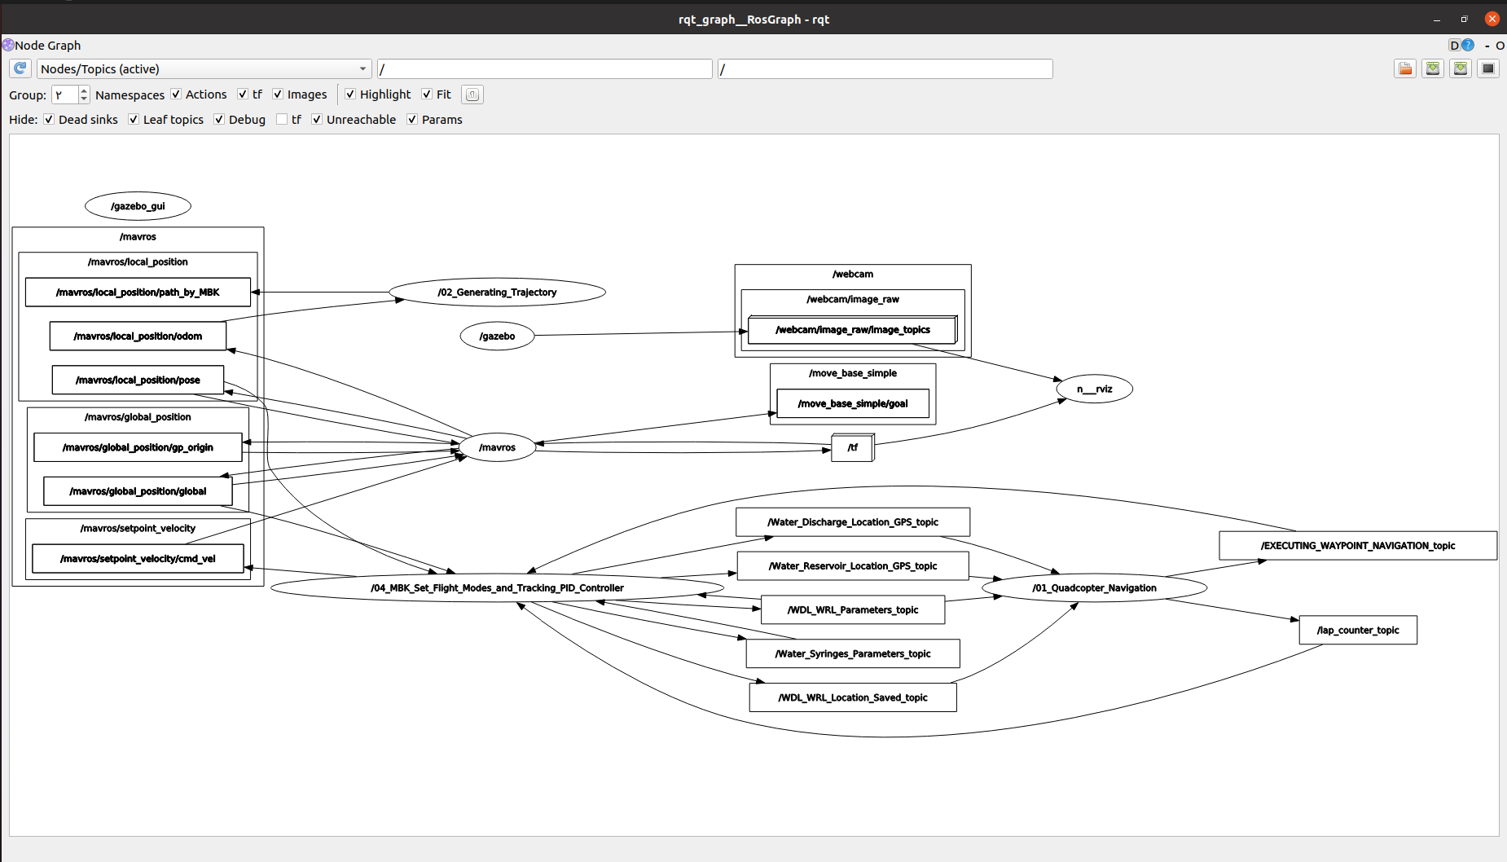Click the O undock button of Node Graph
Image resolution: width=1507 pixels, height=862 pixels.
click(x=1500, y=46)
